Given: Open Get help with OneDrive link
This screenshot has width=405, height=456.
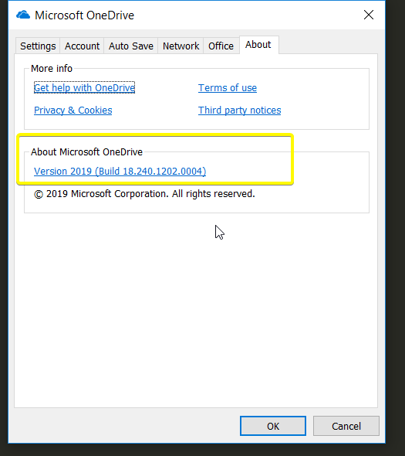Looking at the screenshot, I should pyautogui.click(x=85, y=87).
